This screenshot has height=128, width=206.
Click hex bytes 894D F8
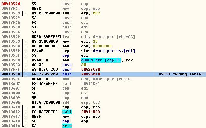[x=40, y=60]
